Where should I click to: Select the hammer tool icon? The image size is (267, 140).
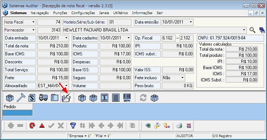pyautogui.click(x=21, y=98)
